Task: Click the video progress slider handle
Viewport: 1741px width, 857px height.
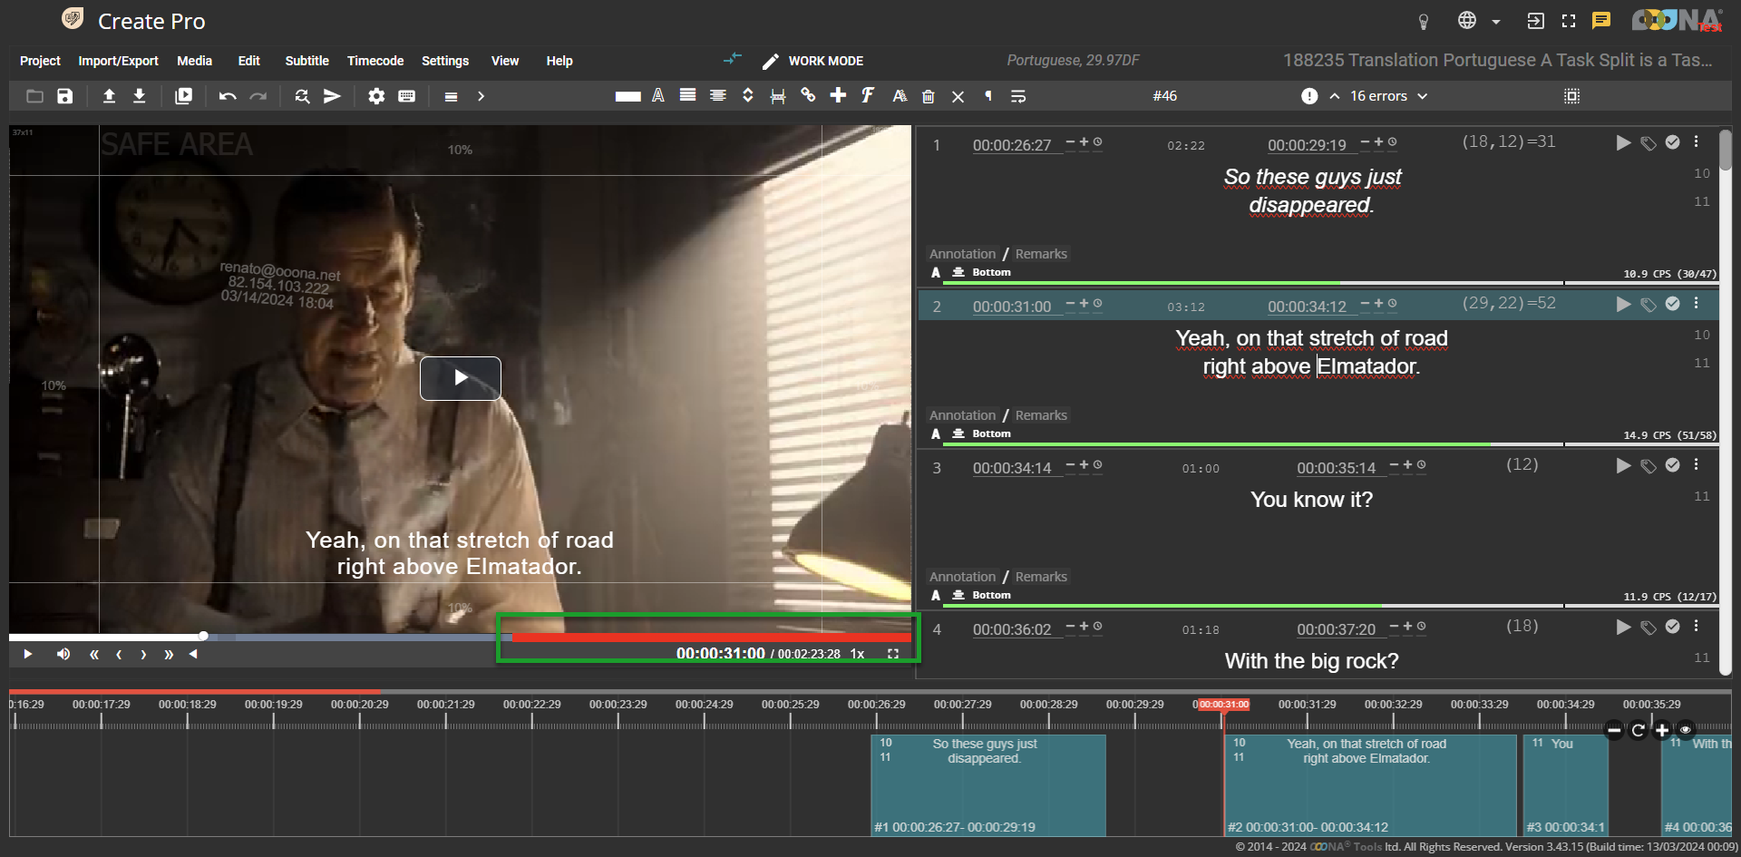Action: [x=204, y=636]
